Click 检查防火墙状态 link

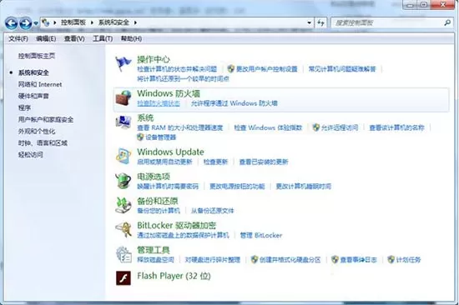click(x=159, y=103)
